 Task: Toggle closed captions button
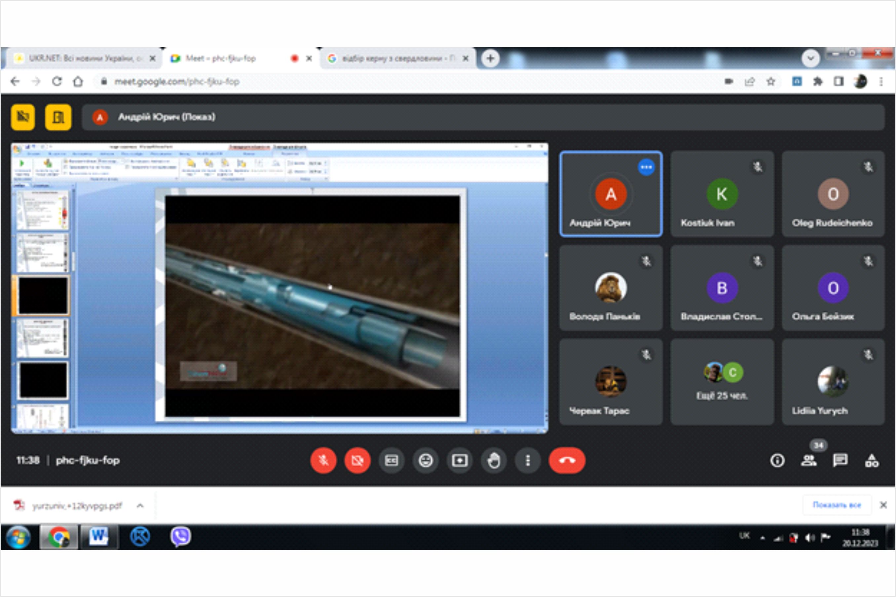pyautogui.click(x=391, y=461)
